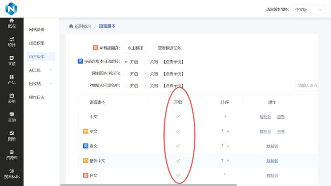Toggle the enabled checkmark for 繁体中文
Viewport: 331px width, 186px height.
click(178, 160)
